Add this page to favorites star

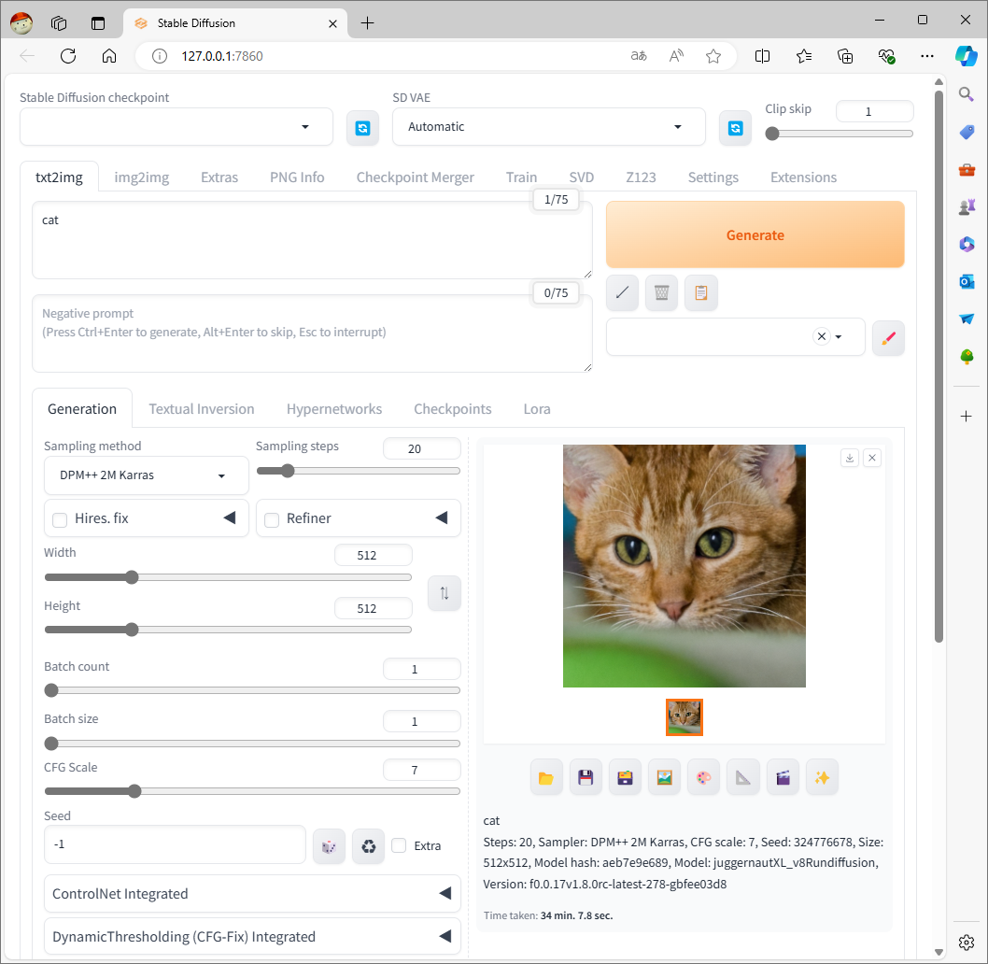click(713, 56)
